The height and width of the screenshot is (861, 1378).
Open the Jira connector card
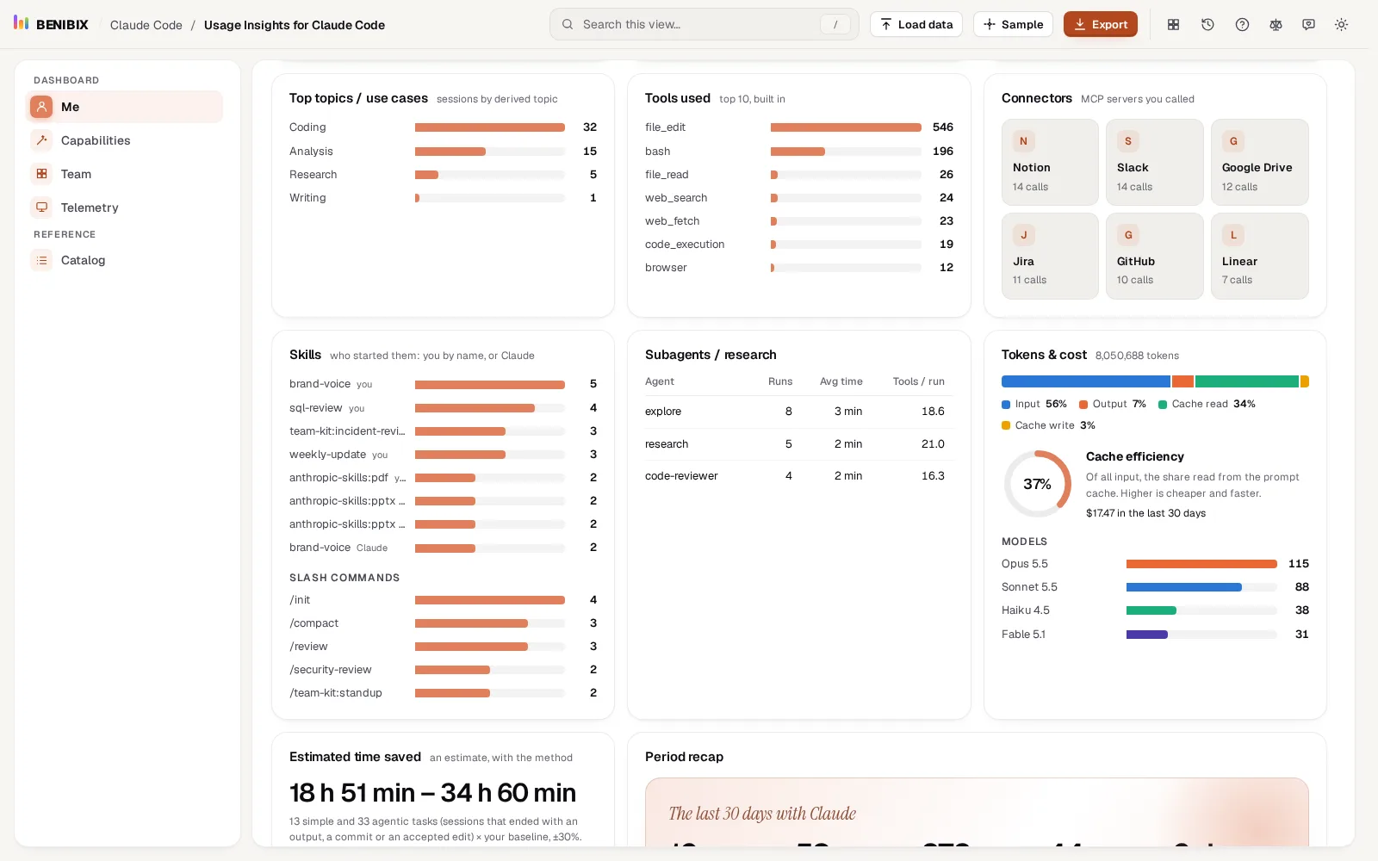pos(1050,256)
